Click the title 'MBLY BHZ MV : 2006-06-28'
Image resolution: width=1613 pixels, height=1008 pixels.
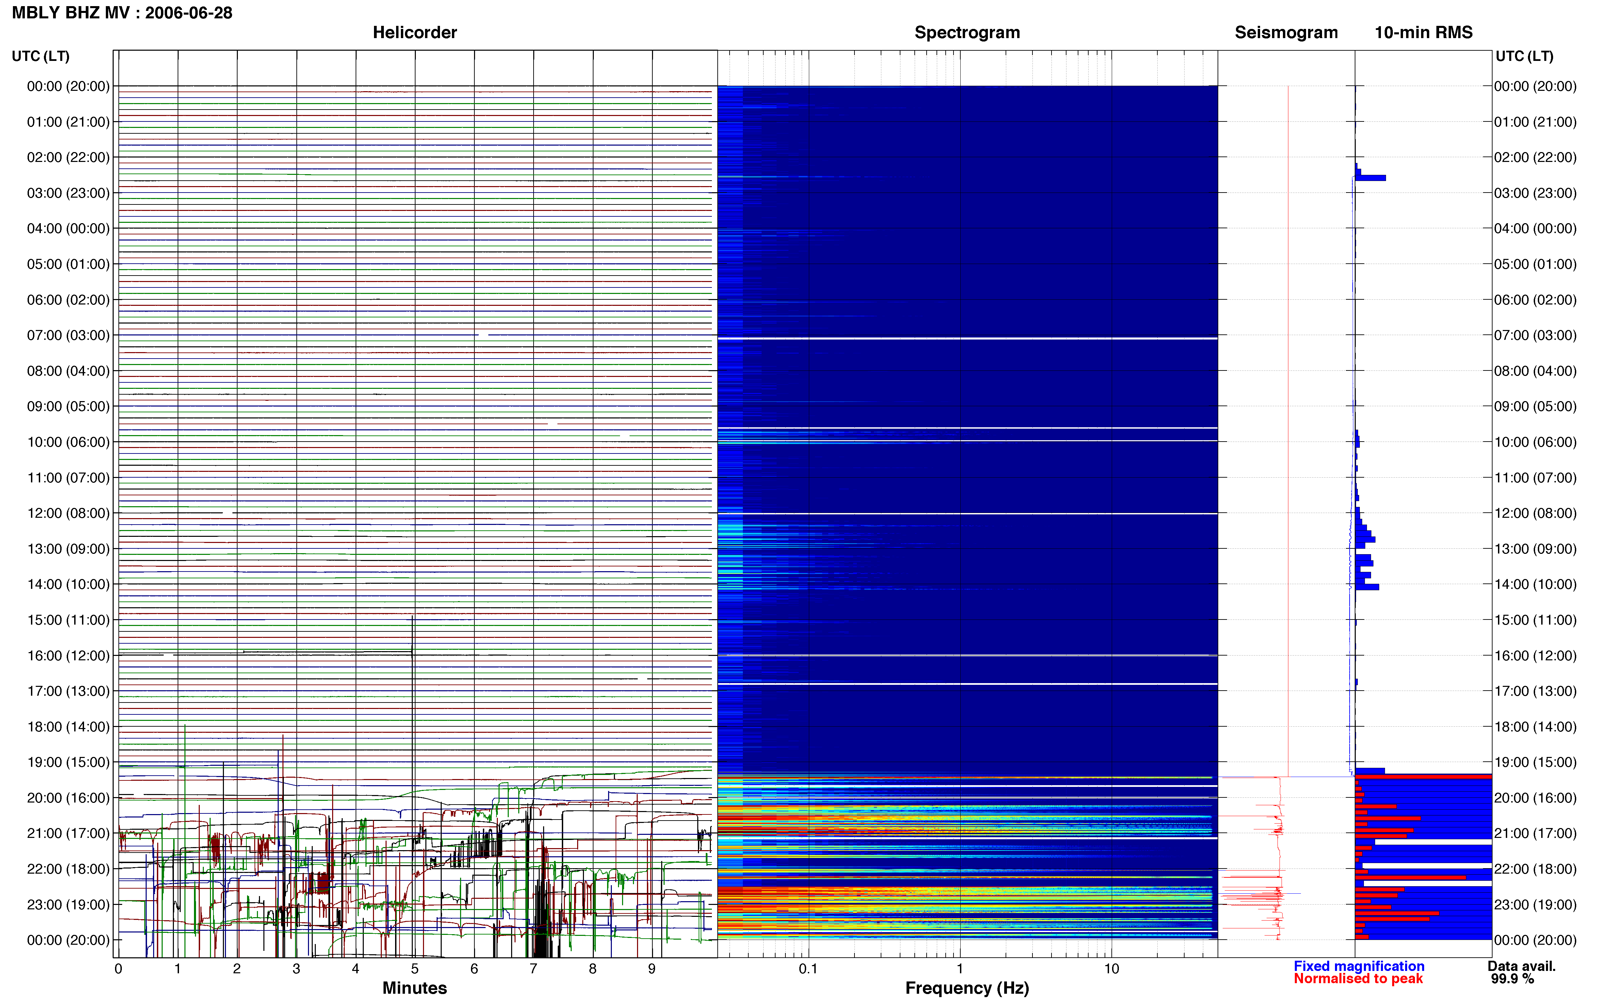[122, 13]
